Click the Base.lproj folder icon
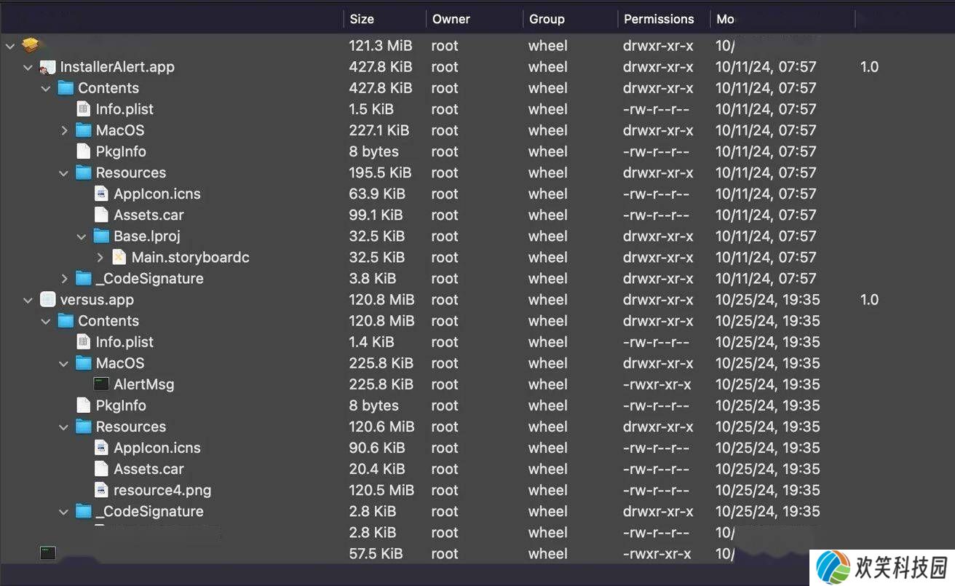Screen dimensions: 955x586 (101, 236)
